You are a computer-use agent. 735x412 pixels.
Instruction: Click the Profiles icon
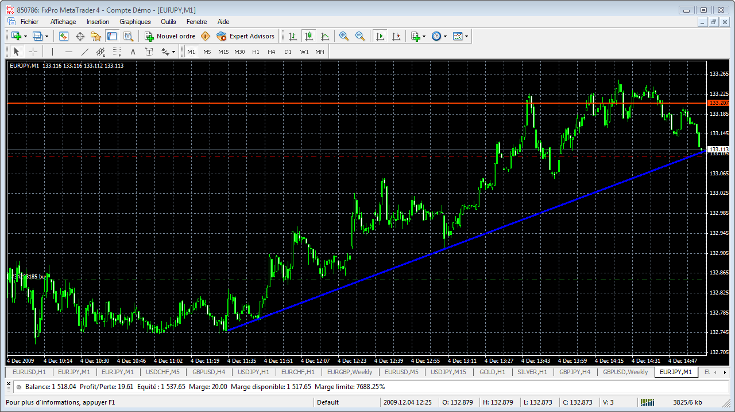coord(37,36)
